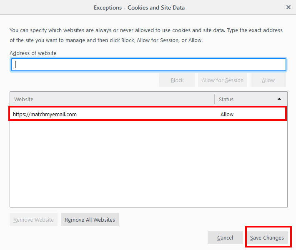The image size is (296, 250).
Task: Click the Allow for Session button
Action: point(222,80)
